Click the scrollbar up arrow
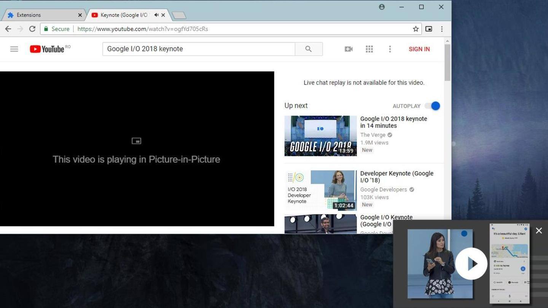The width and height of the screenshot is (548, 308). tap(448, 40)
